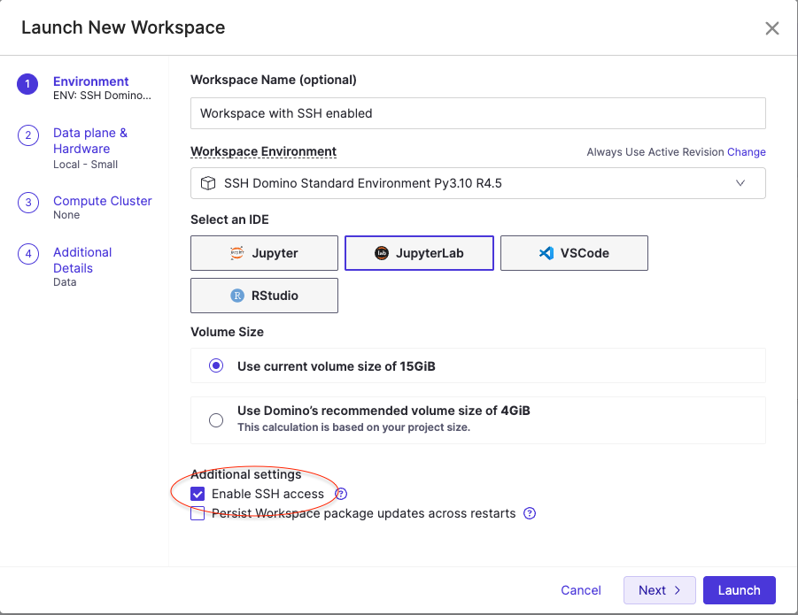798x615 pixels.
Task: Select step 4 circle icon for Additional Details
Action: click(28, 254)
